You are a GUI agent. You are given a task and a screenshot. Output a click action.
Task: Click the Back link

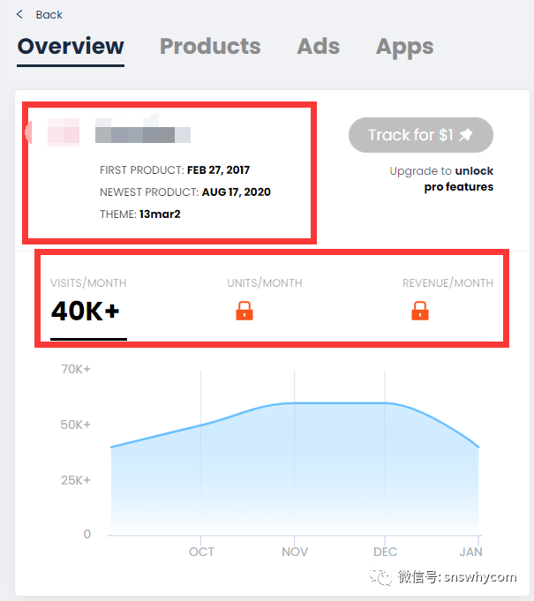(x=49, y=15)
